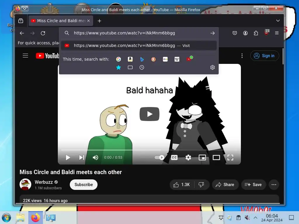Viewport: 299px width, 224px height.
Task: Click the Share button
Action: 225,185
